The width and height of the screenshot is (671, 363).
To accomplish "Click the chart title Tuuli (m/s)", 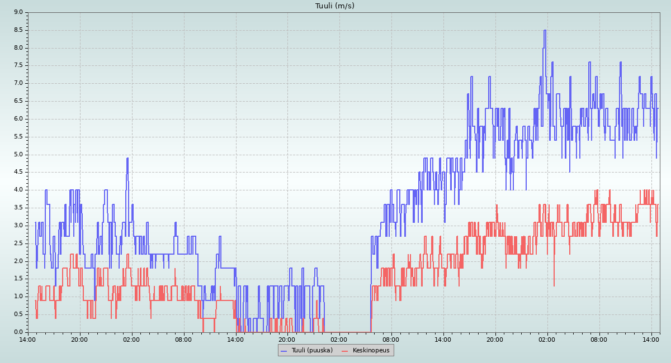I will tap(335, 6).
